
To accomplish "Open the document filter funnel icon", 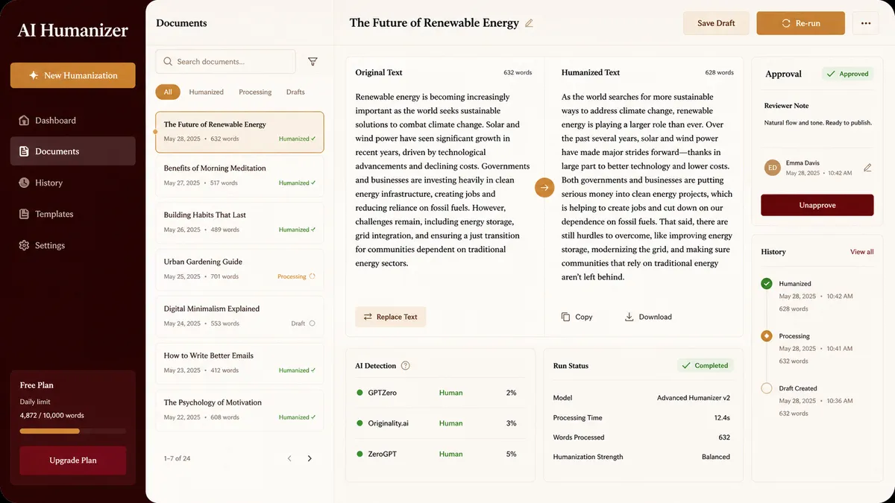I will click(x=313, y=62).
